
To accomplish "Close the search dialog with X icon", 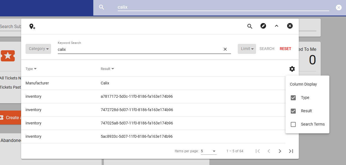I will pyautogui.click(x=290, y=26).
